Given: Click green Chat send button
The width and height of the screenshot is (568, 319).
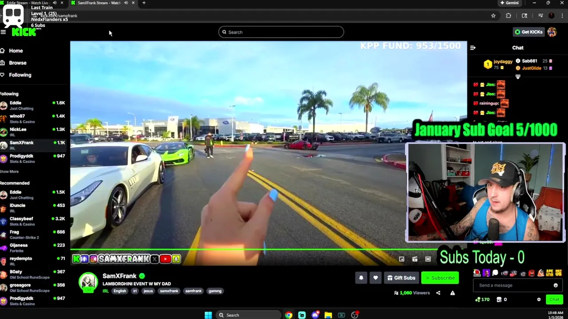Looking at the screenshot, I should pos(554,300).
